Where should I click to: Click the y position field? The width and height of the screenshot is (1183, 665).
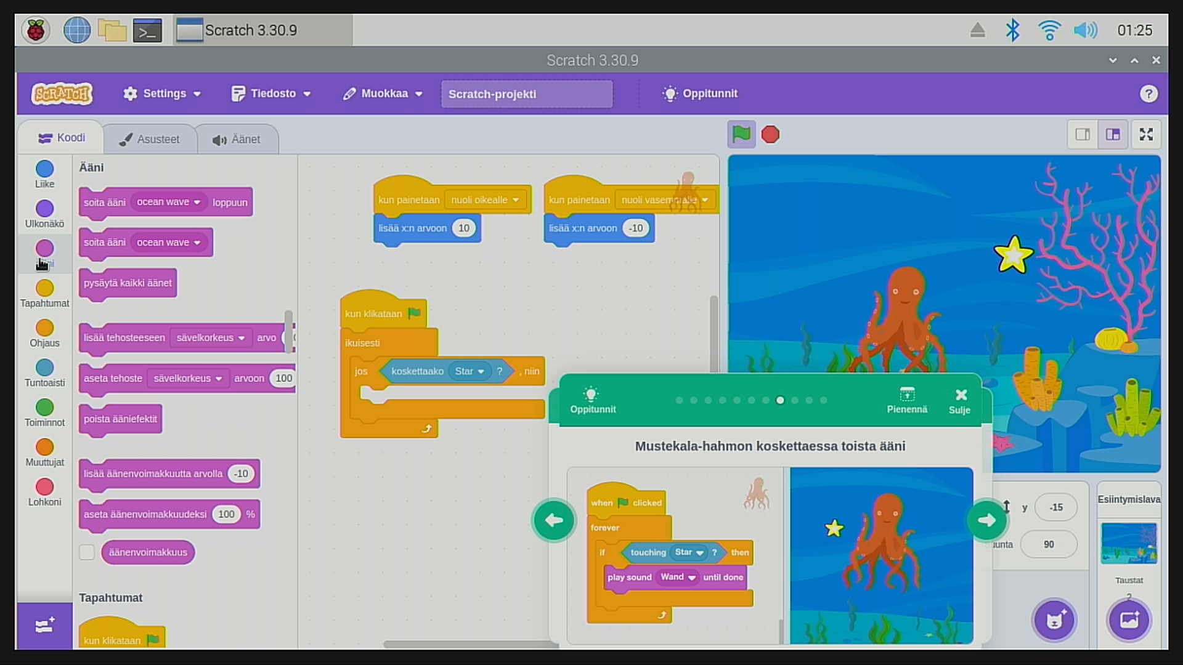point(1056,507)
